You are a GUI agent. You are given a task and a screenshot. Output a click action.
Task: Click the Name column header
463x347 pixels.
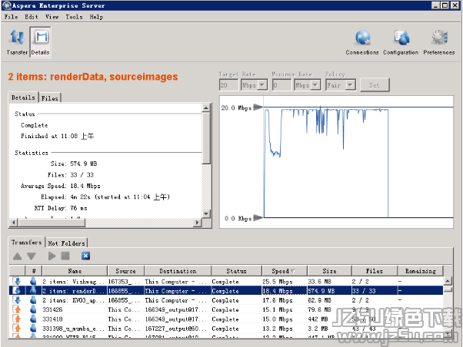[75, 271]
